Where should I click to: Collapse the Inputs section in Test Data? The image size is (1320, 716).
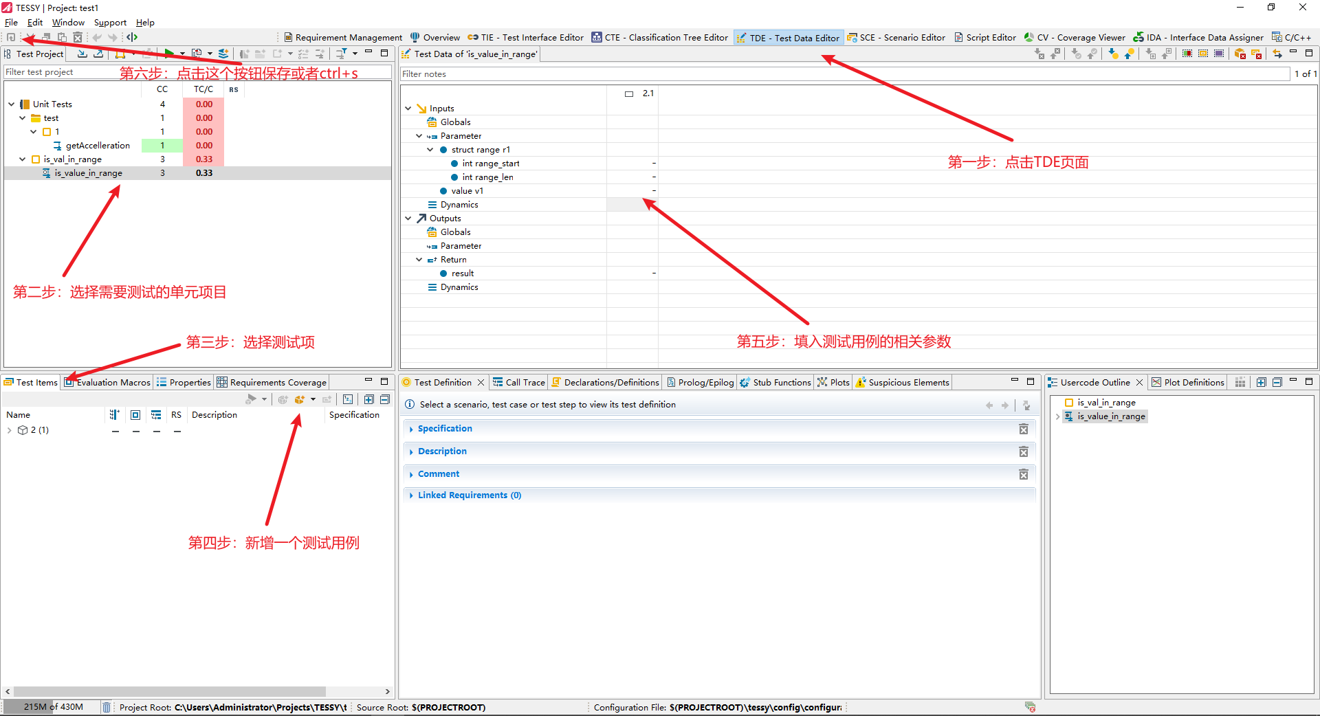coord(408,109)
